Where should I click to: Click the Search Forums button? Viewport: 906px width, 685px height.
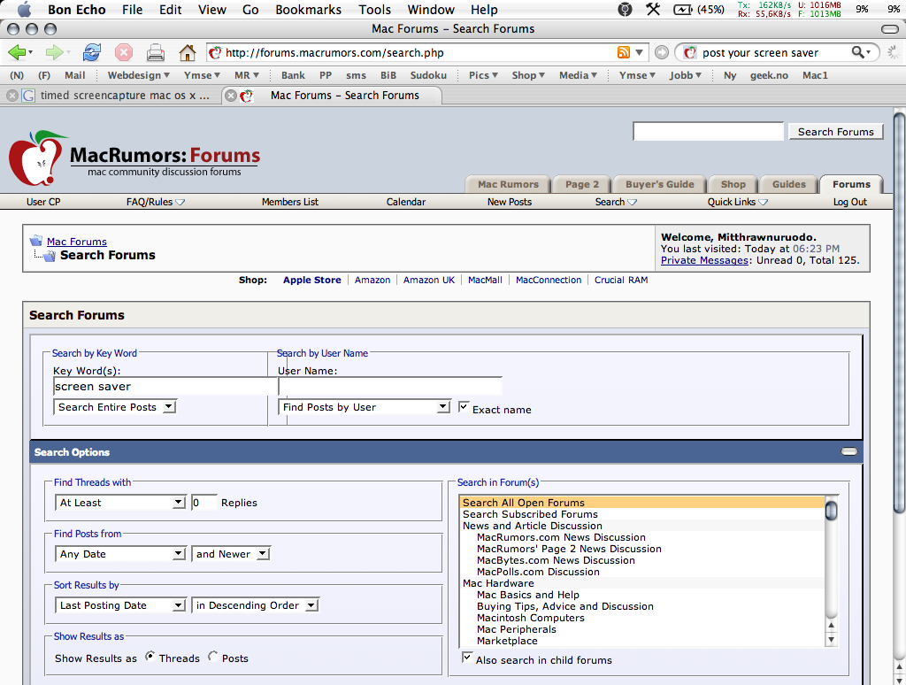click(835, 132)
